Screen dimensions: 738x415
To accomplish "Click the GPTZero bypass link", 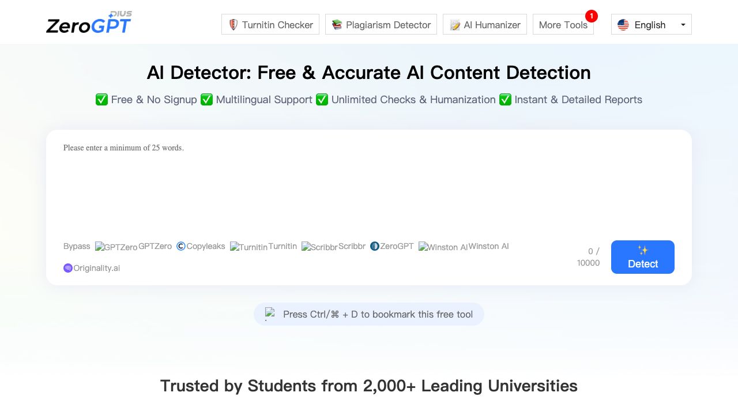I will 134,247.
